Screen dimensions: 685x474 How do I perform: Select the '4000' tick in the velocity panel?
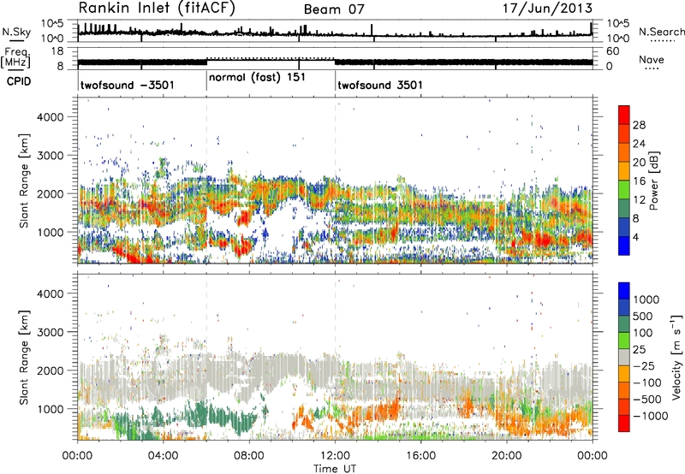[x=50, y=293]
